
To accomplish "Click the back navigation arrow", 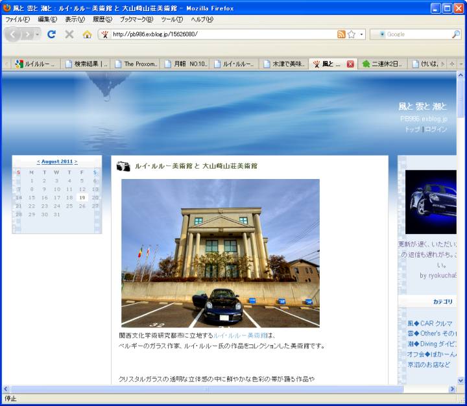I will point(15,34).
